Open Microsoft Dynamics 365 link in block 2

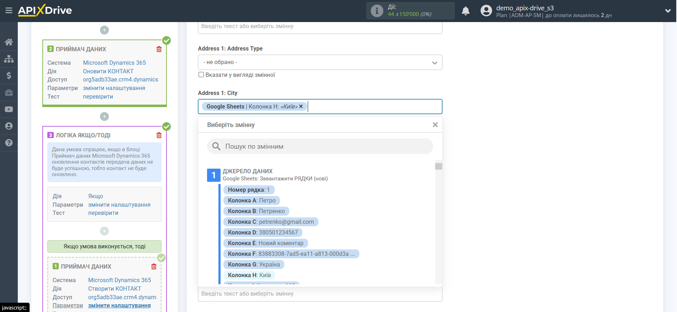114,63
